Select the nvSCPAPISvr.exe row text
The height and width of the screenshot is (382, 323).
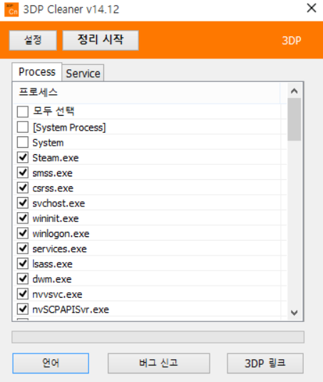point(71,309)
